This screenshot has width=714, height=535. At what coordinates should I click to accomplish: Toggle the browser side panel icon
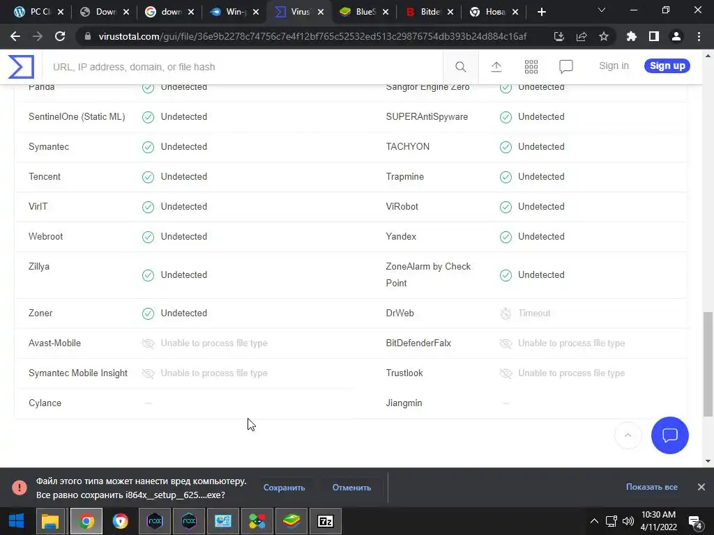pyautogui.click(x=654, y=36)
